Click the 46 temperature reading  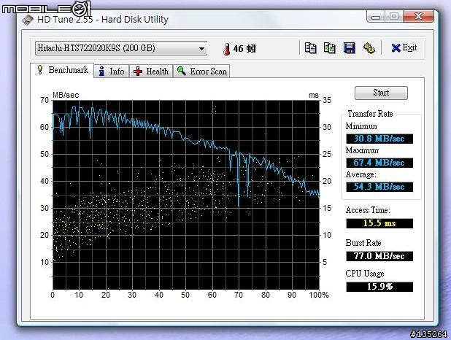(x=238, y=49)
